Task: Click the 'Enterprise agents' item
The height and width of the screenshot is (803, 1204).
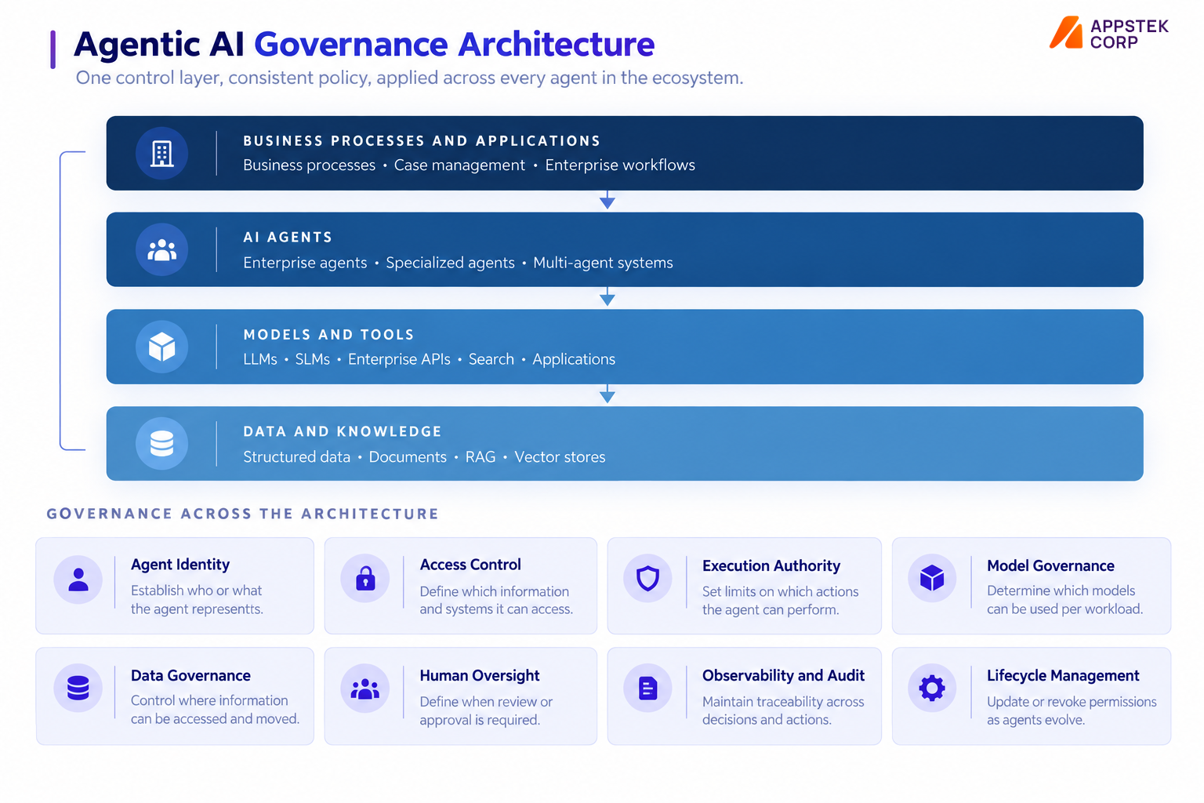Action: coord(305,263)
